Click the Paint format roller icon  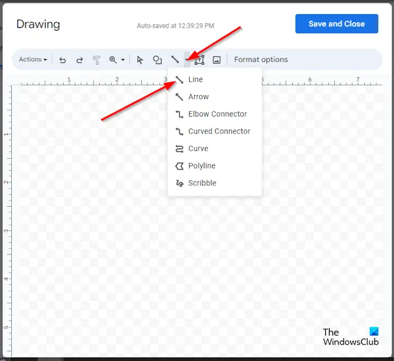96,60
